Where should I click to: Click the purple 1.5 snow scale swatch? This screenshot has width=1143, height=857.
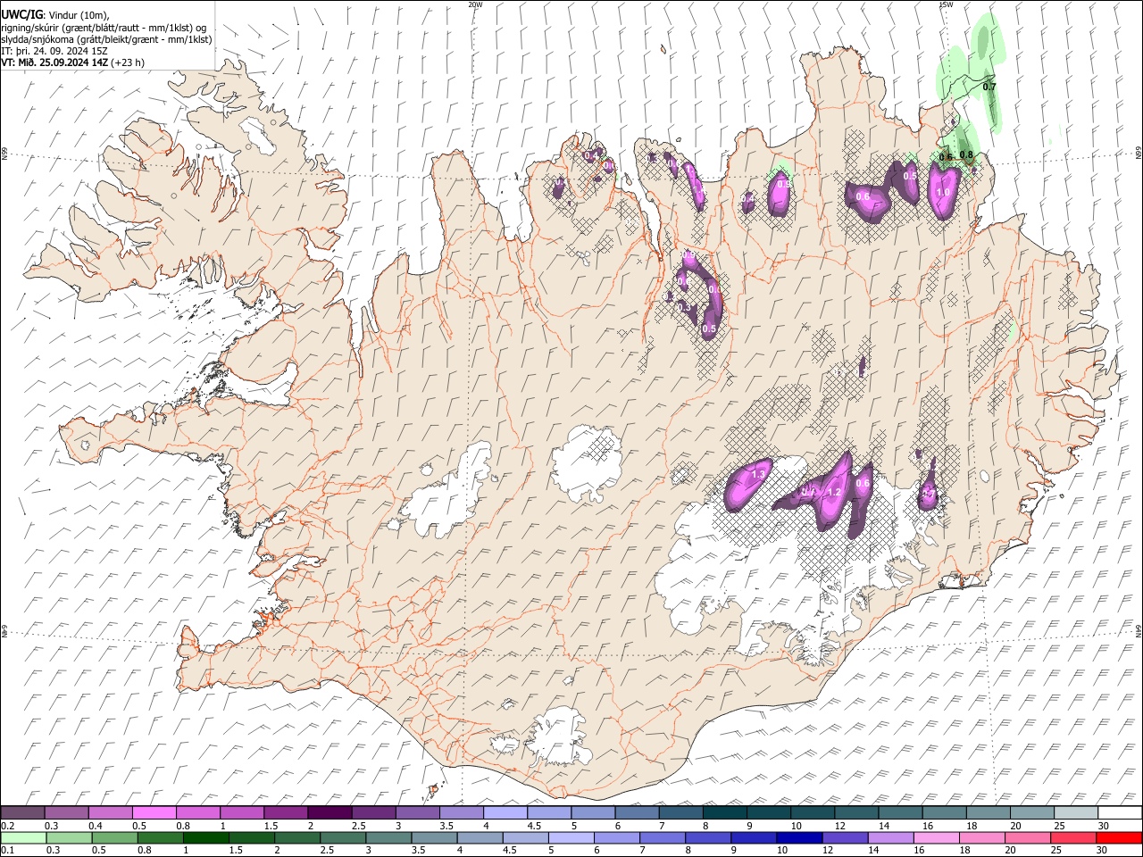286,812
